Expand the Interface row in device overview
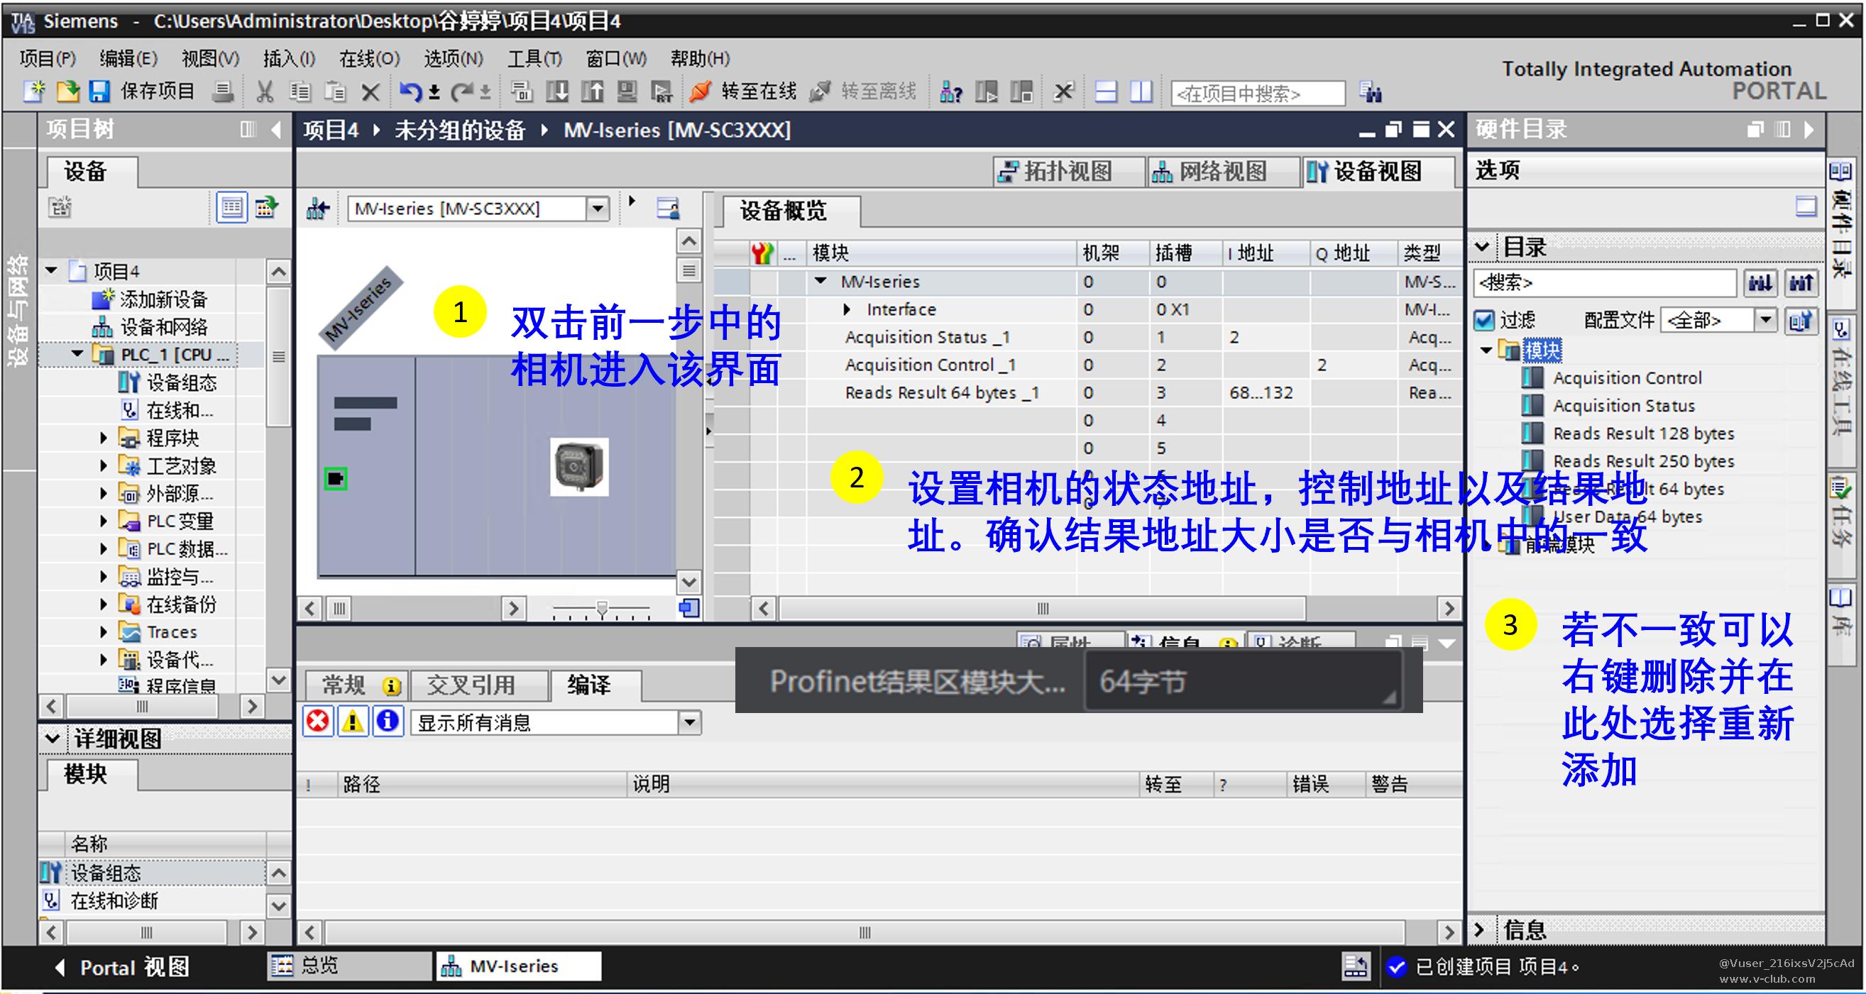 (x=847, y=309)
